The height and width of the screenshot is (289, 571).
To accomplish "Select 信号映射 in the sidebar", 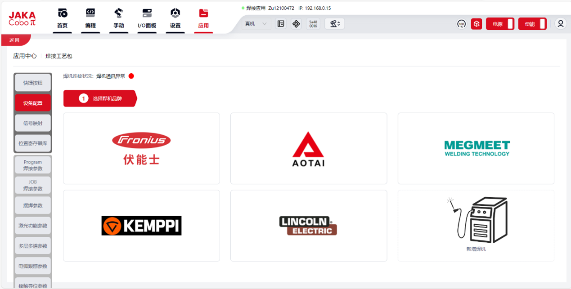I will coord(33,123).
